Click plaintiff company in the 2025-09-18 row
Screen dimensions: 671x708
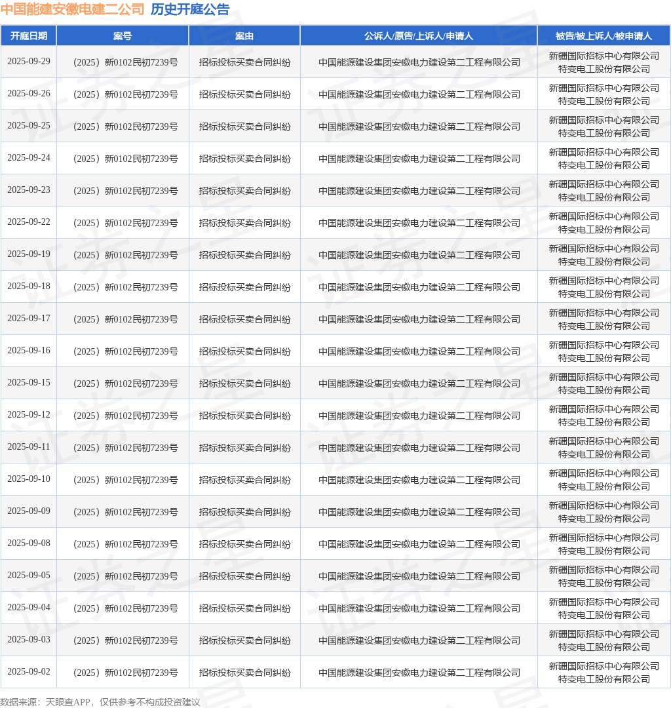tap(419, 286)
